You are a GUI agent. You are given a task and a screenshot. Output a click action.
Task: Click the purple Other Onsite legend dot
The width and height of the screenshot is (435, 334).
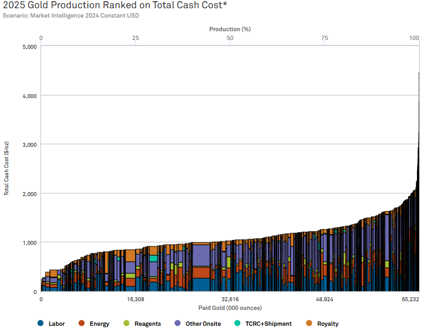[x=177, y=324]
